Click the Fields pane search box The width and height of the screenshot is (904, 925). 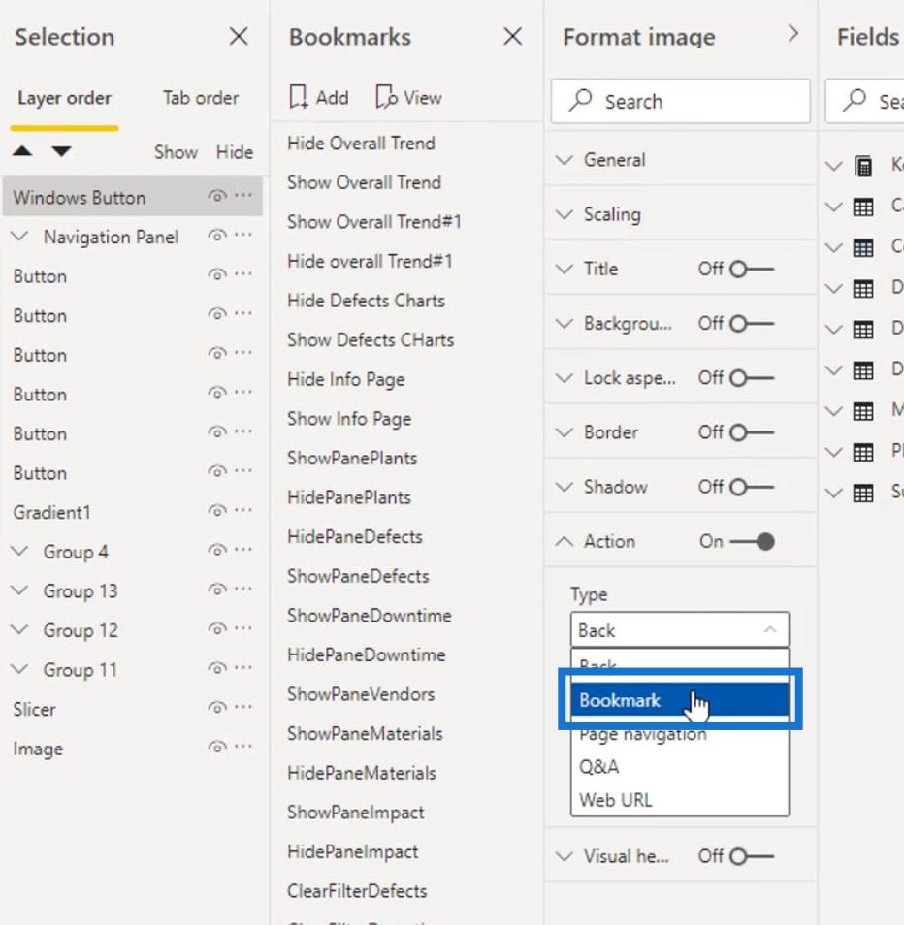point(865,102)
